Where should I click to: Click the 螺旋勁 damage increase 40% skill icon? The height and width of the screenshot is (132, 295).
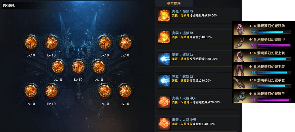tap(164, 81)
